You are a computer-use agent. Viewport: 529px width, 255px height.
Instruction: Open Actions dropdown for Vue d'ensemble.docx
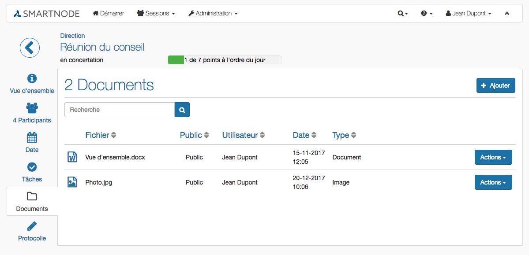[x=493, y=157]
